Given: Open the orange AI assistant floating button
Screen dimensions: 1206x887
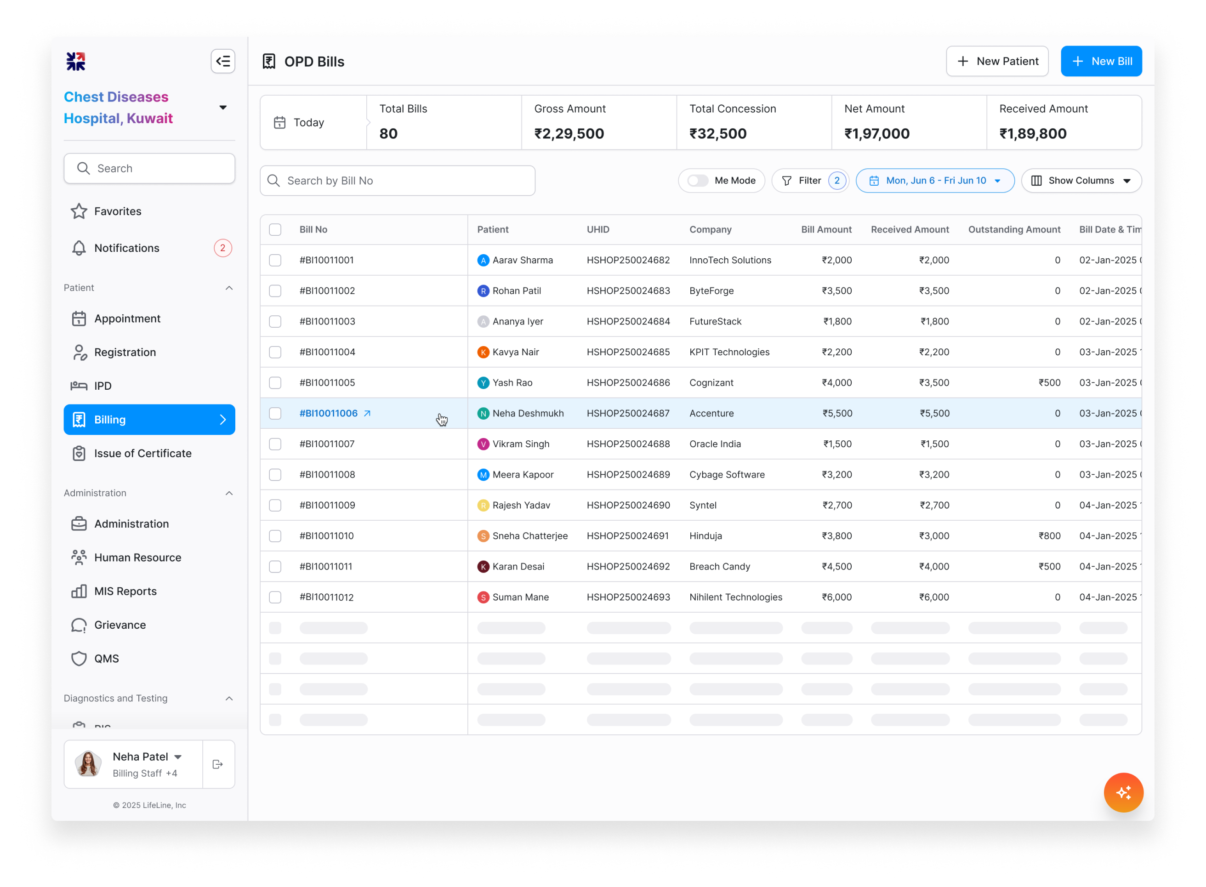Looking at the screenshot, I should [x=1123, y=792].
